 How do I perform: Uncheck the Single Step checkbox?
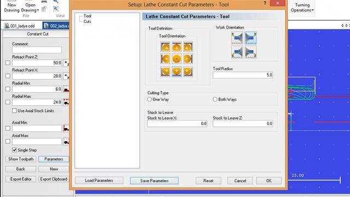click(15, 150)
